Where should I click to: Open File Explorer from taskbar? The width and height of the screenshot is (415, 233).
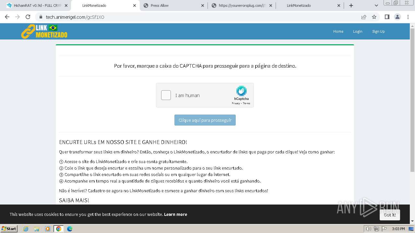point(37,229)
